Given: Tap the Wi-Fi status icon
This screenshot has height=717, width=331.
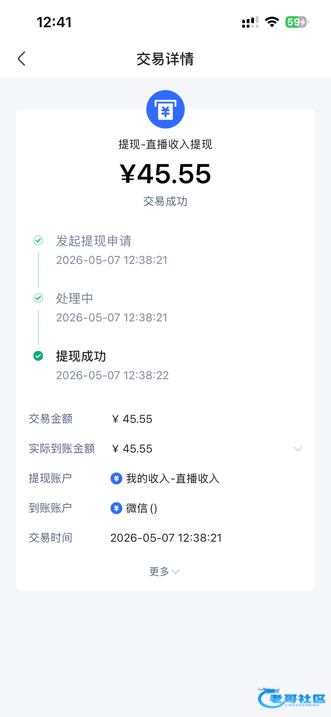Looking at the screenshot, I should tap(272, 22).
